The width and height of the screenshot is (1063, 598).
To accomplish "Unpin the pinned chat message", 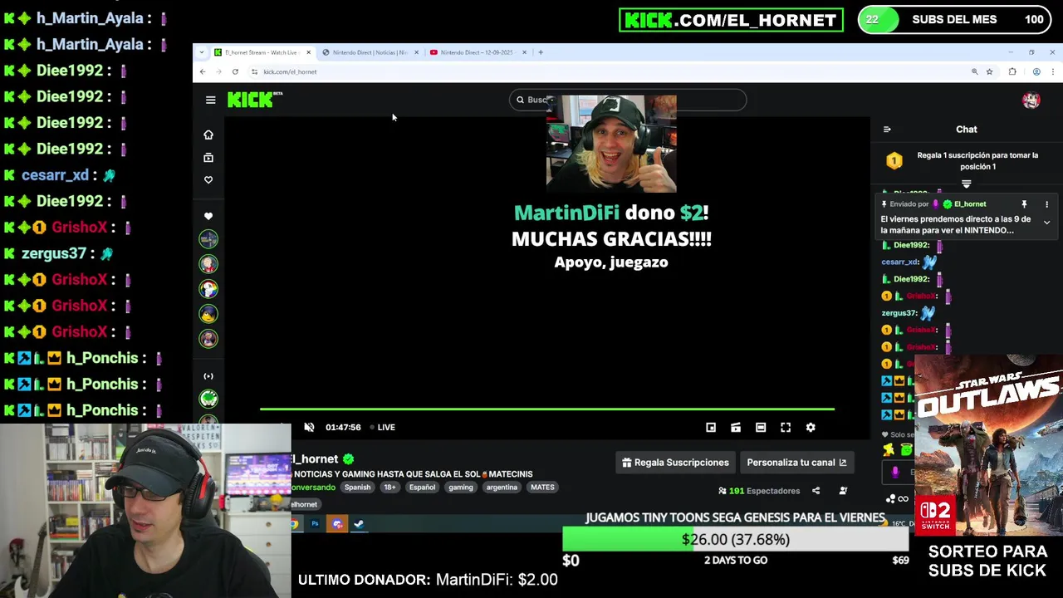I will click(1024, 204).
